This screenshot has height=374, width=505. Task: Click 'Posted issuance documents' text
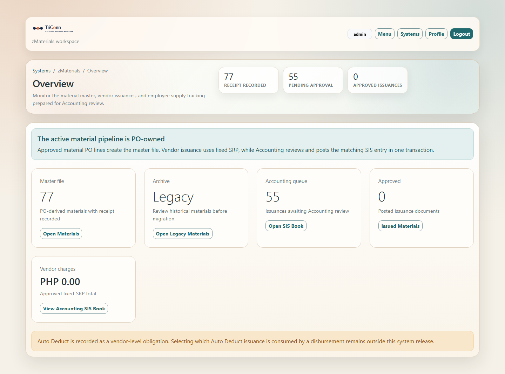[409, 211]
